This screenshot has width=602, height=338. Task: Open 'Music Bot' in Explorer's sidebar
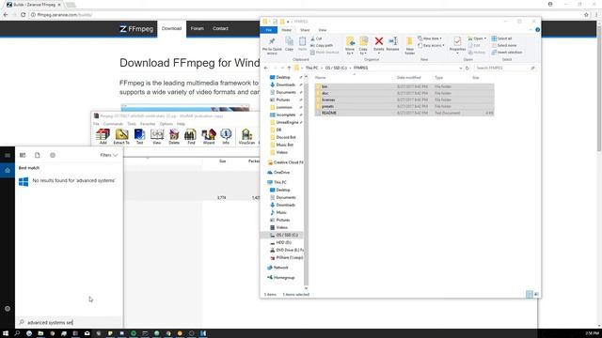(x=284, y=145)
